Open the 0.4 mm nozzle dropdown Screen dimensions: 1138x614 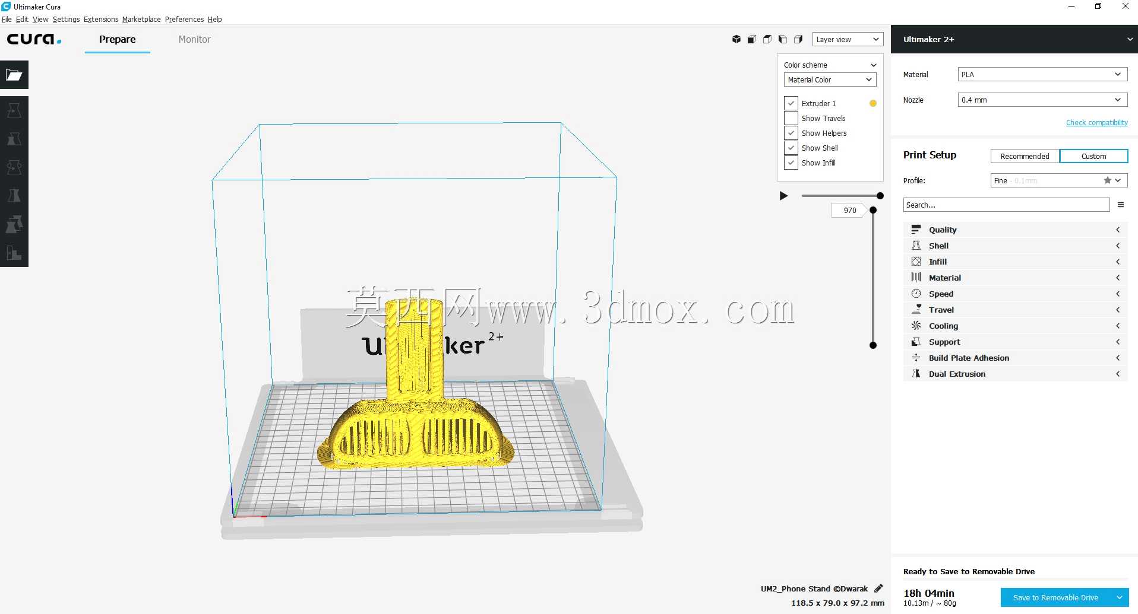[x=1042, y=100]
